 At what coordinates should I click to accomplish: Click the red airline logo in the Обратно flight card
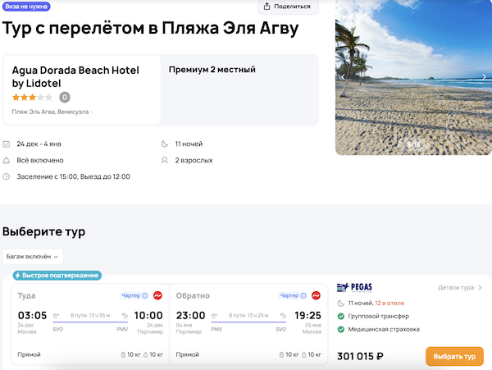318,295
